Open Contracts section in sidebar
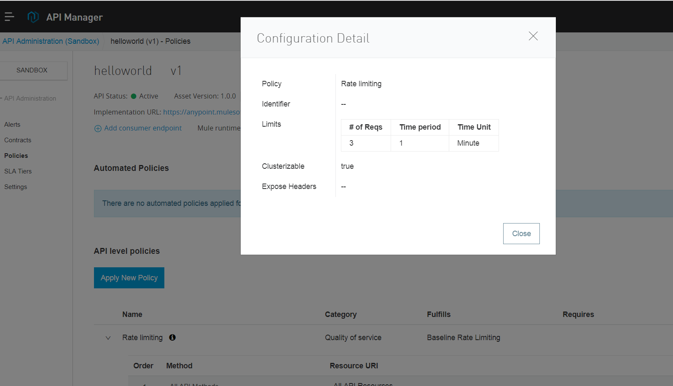This screenshot has width=673, height=386. (x=18, y=140)
